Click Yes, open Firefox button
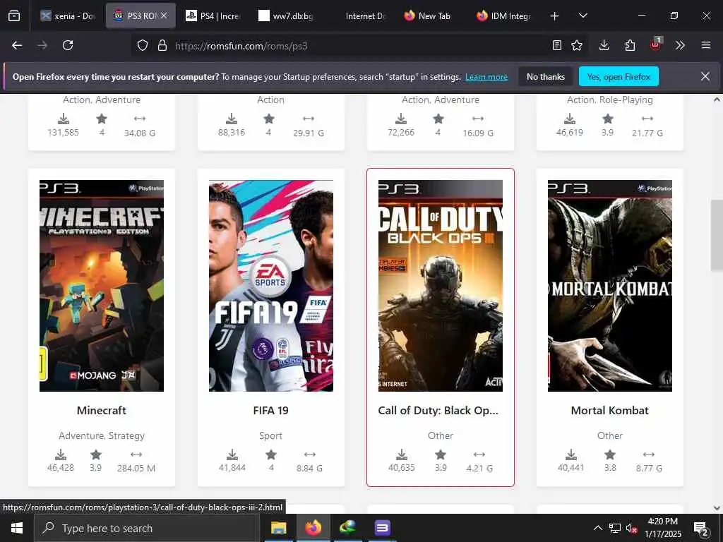 [619, 76]
